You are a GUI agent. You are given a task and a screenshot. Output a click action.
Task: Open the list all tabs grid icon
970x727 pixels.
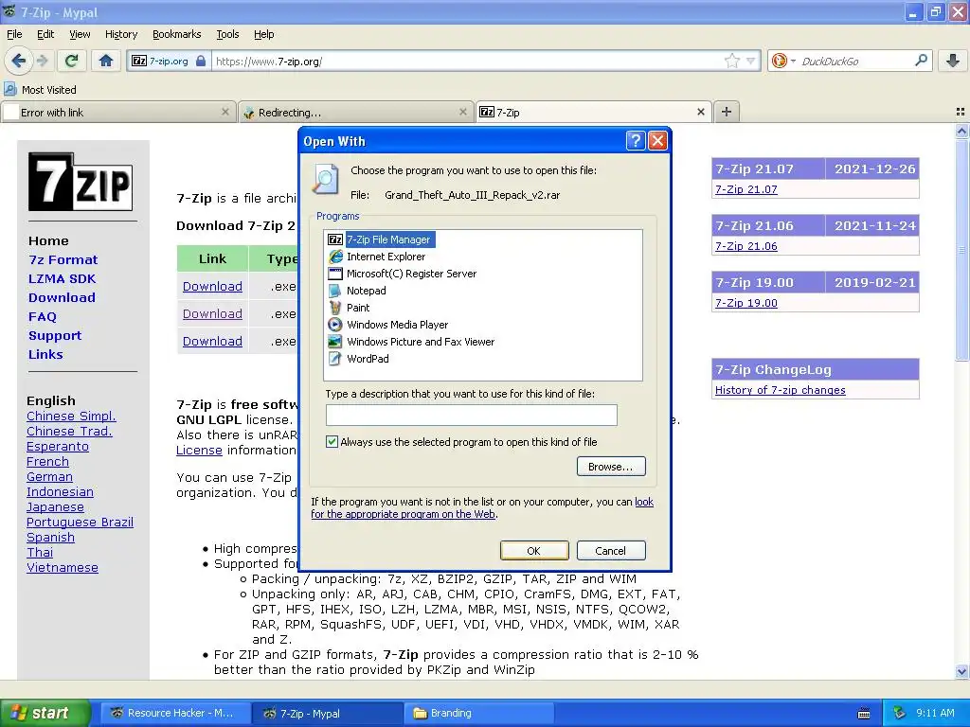961,112
